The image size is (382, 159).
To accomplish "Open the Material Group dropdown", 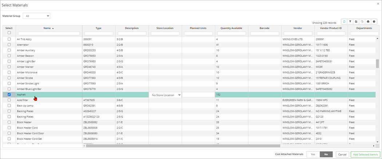I will click(x=36, y=16).
